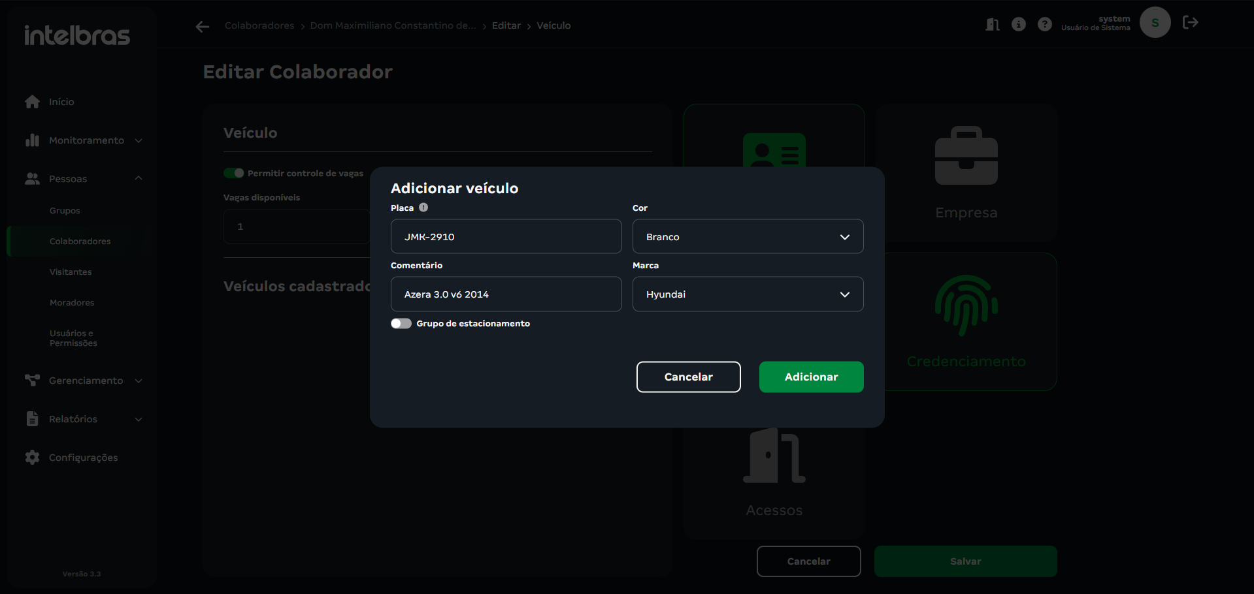Enable Grupo de estacionamento toggle
The image size is (1254, 594).
(401, 324)
